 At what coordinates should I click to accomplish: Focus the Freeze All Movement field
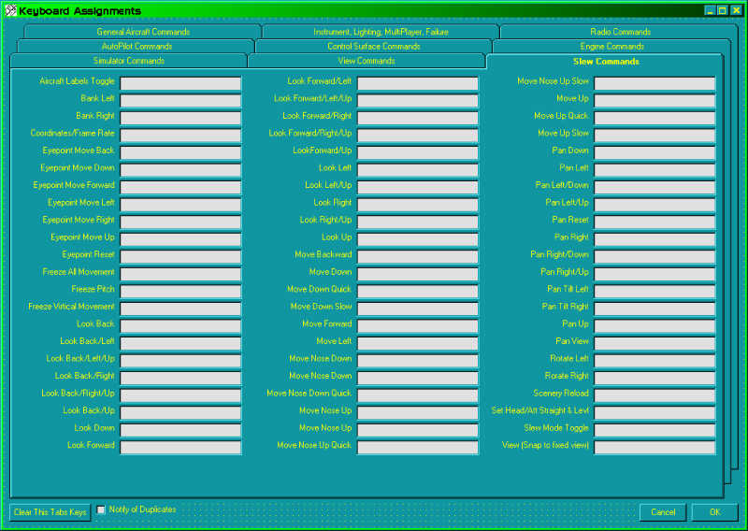[x=180, y=274]
